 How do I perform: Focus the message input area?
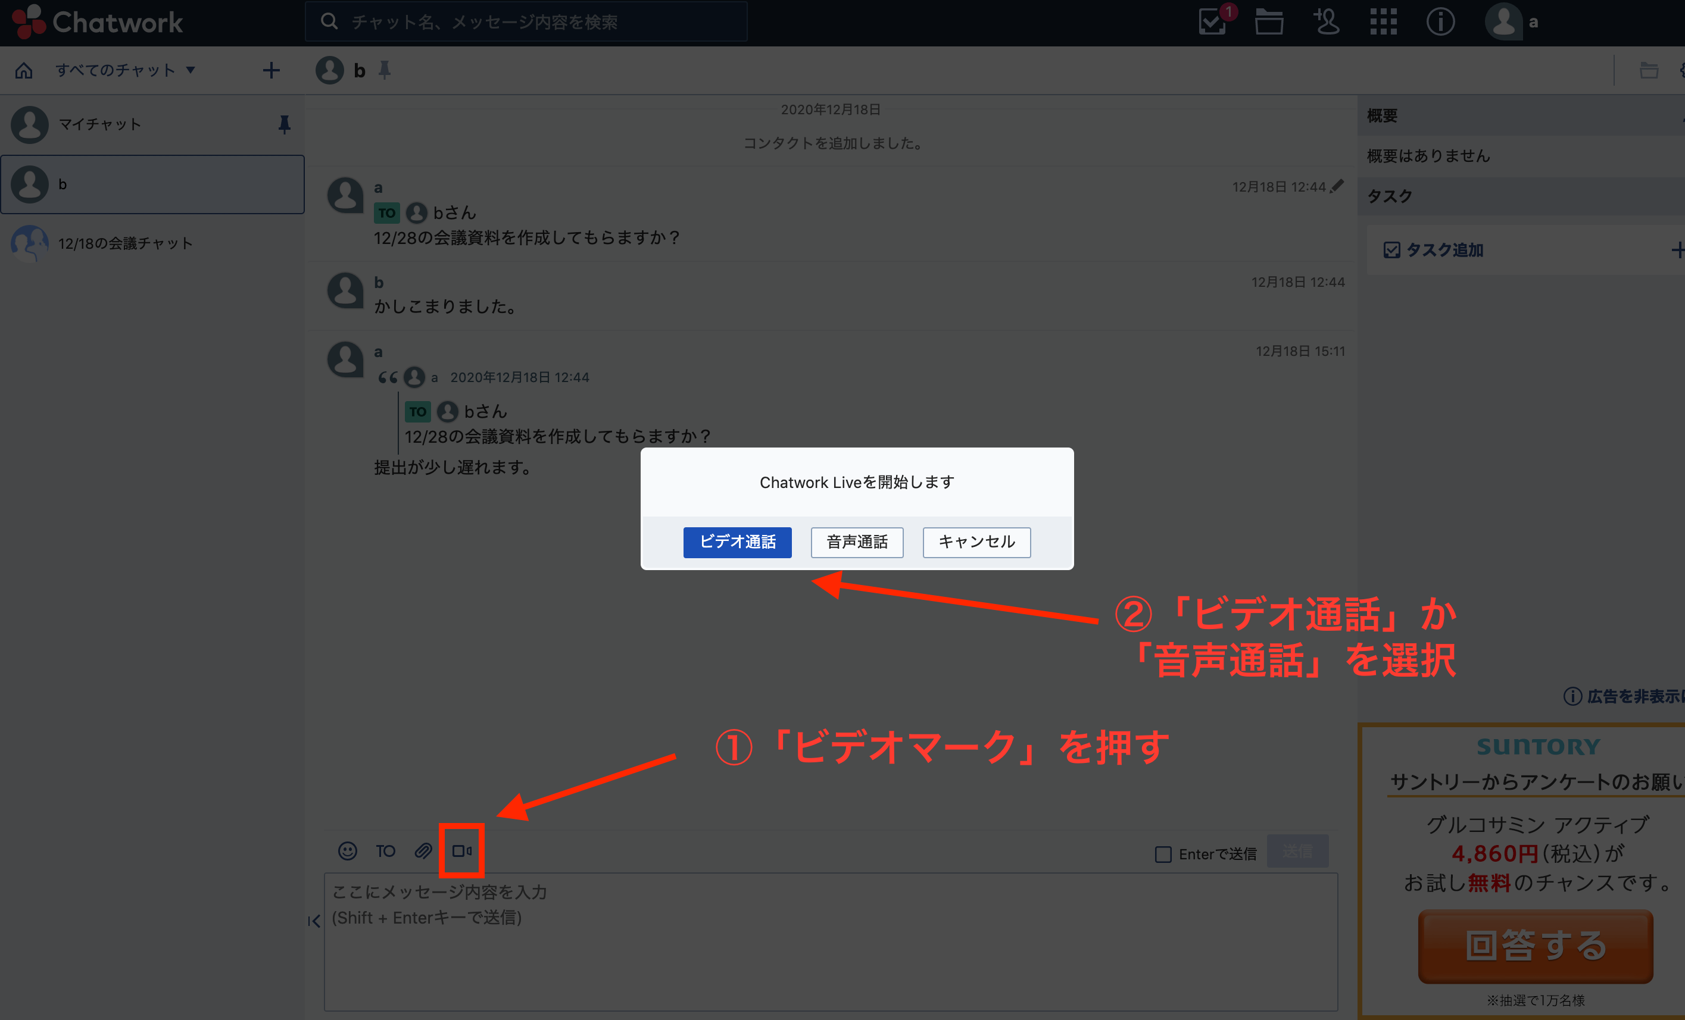(830, 941)
